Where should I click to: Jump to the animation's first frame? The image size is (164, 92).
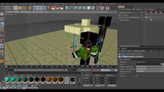coord(78,70)
